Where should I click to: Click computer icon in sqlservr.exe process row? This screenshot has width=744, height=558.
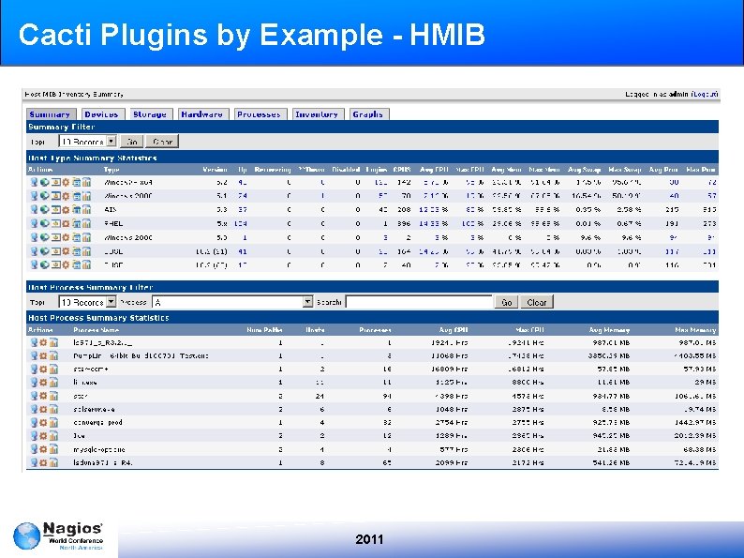(x=34, y=409)
